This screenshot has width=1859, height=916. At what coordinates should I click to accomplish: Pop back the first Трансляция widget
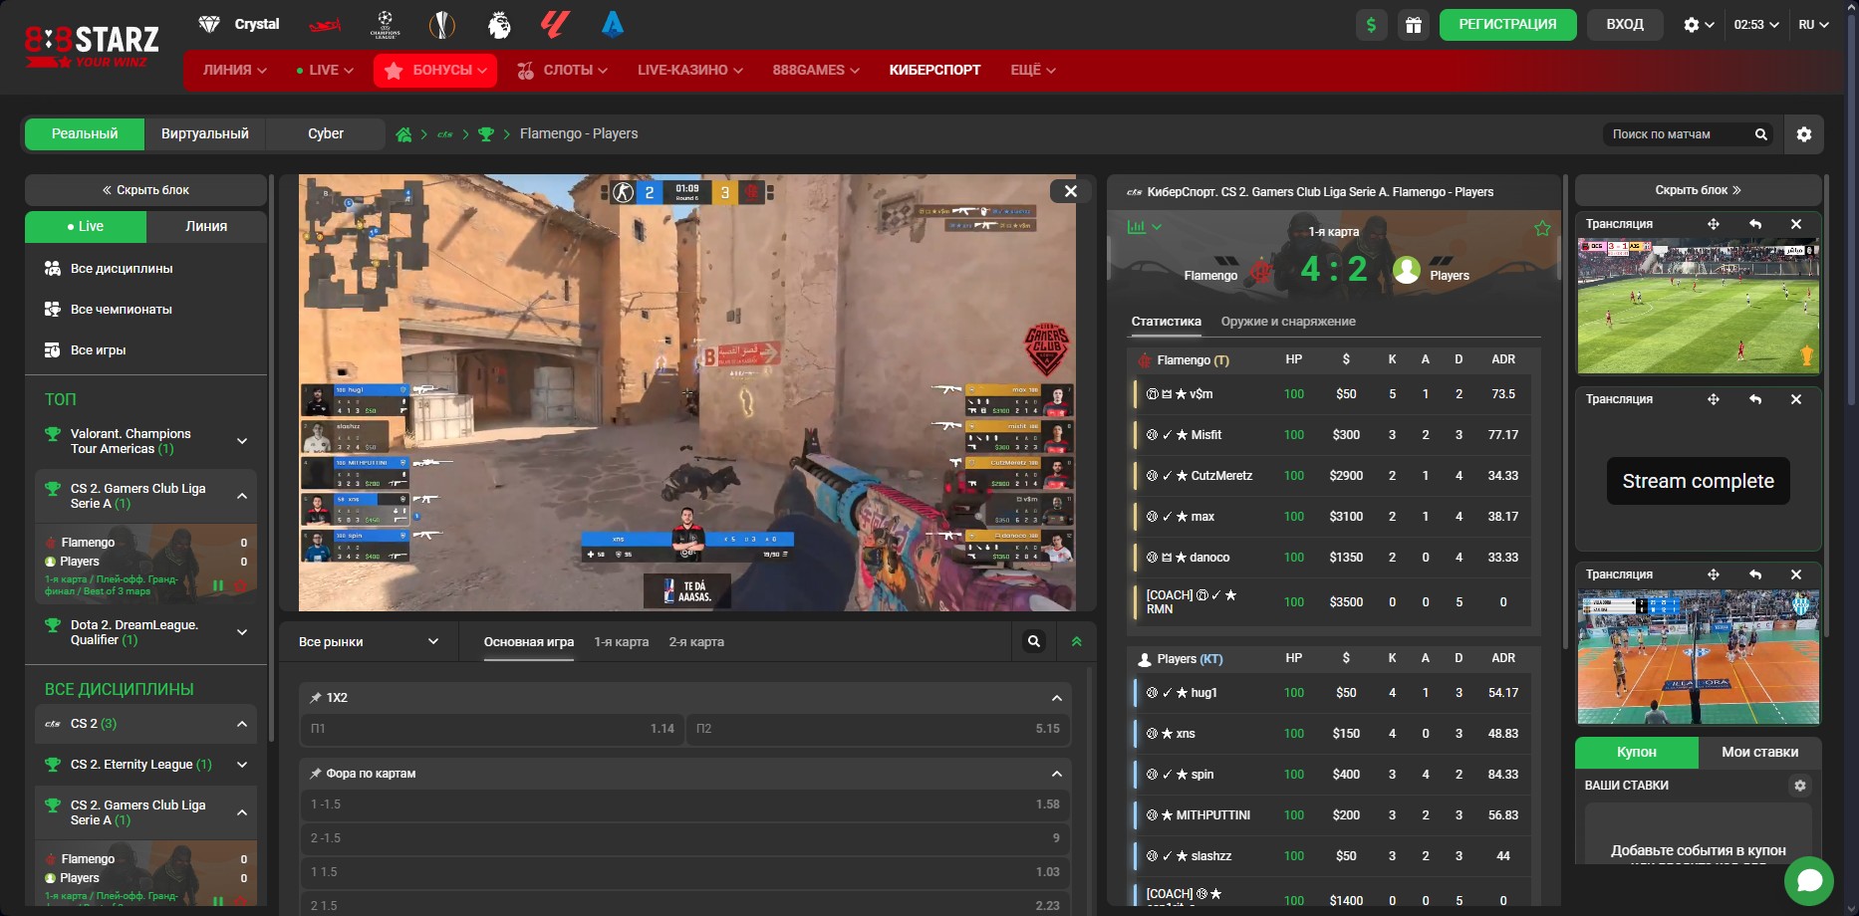pyautogui.click(x=1755, y=224)
